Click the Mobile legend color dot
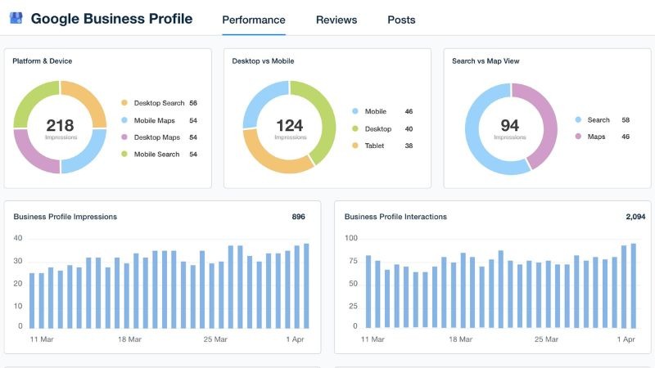Screen dimensions: 655x368 tap(355, 111)
